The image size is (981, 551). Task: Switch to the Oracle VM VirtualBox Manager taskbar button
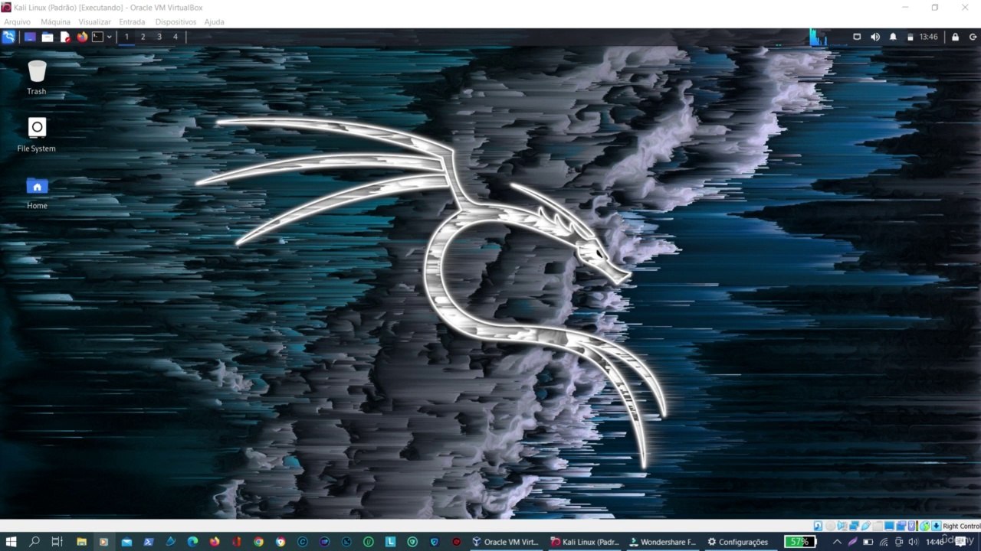tap(506, 542)
